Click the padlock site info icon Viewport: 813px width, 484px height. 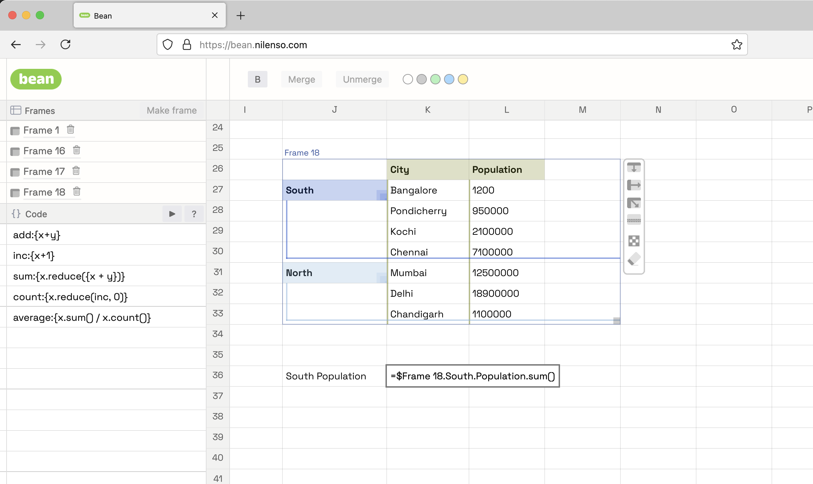(x=187, y=44)
